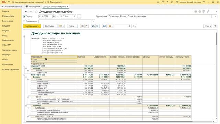The width and height of the screenshot is (220, 124).
Task: Send report by email icon
Action: coord(110,26)
